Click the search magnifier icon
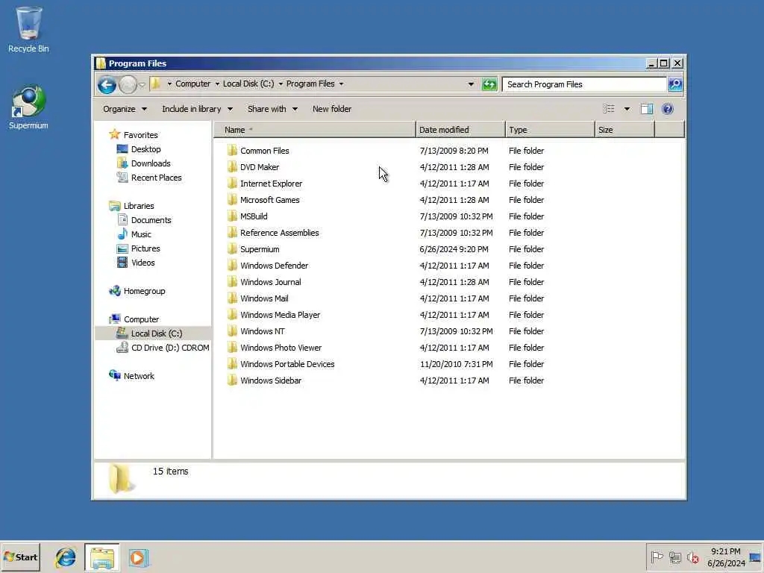Image resolution: width=764 pixels, height=573 pixels. tap(675, 84)
